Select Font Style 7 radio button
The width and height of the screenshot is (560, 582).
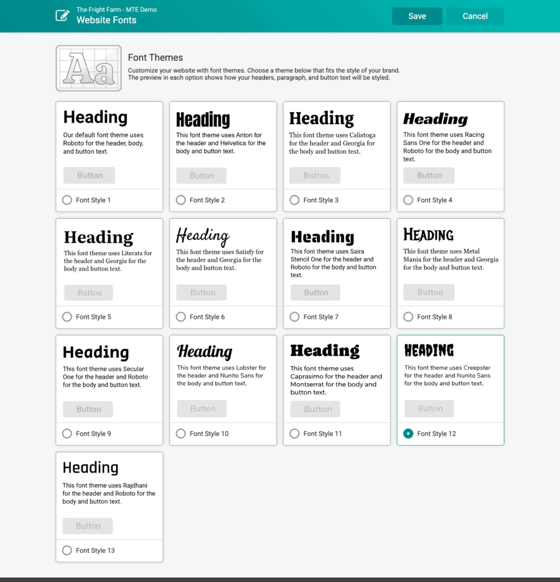(x=295, y=317)
